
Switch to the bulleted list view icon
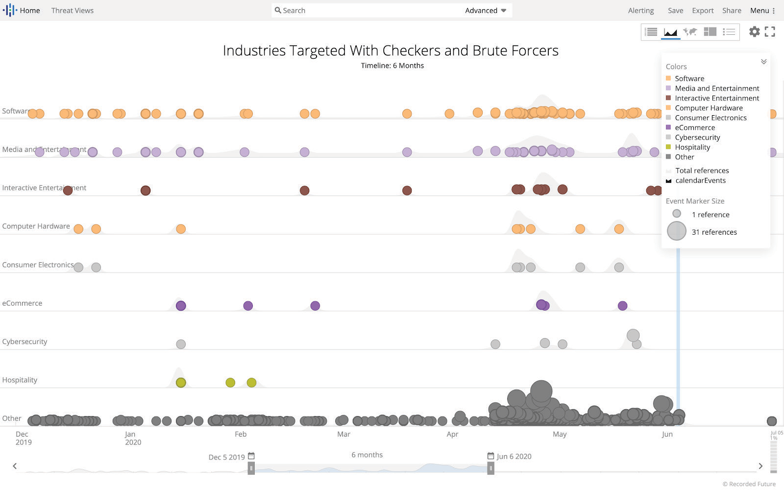(x=729, y=32)
